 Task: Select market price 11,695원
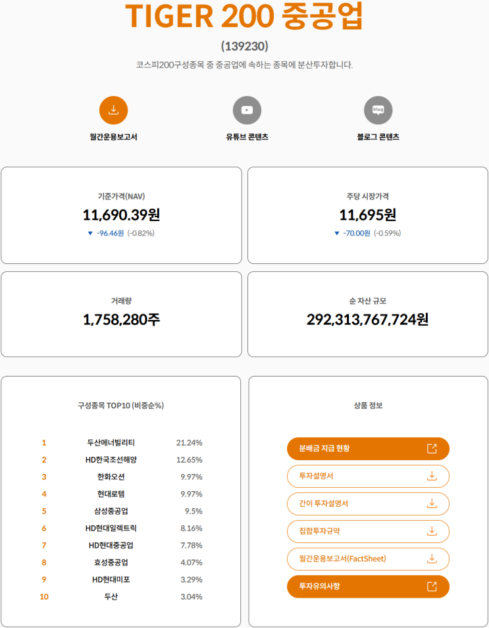(368, 215)
